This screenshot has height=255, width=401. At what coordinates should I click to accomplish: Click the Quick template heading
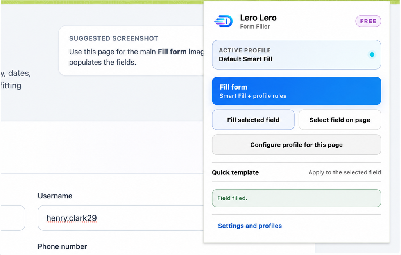(x=235, y=172)
